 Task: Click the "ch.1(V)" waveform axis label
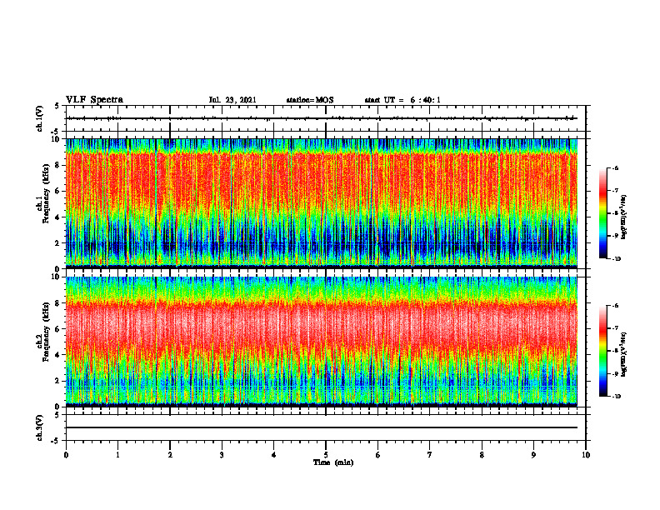(x=40, y=118)
